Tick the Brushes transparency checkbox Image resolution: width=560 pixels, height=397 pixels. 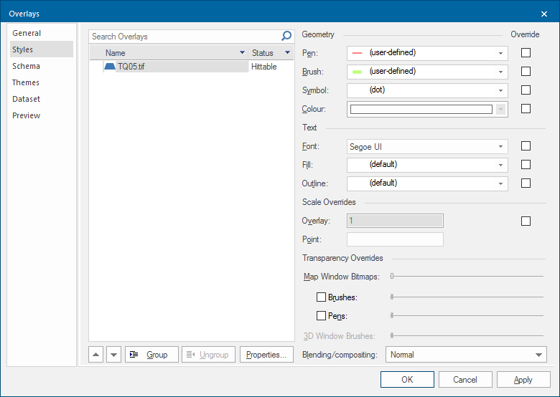pos(322,297)
